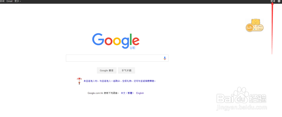Open the 新闻 link in top bar

2,1
